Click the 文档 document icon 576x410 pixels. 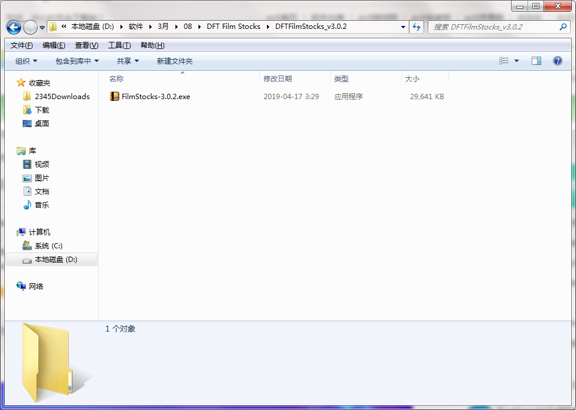coord(27,191)
